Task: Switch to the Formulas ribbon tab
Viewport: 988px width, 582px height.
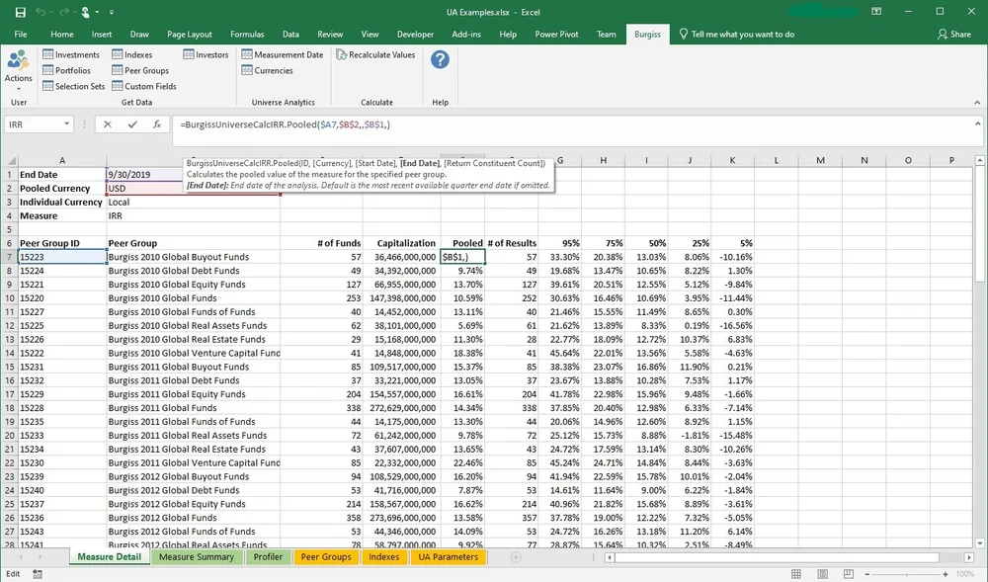Action: pyautogui.click(x=247, y=34)
